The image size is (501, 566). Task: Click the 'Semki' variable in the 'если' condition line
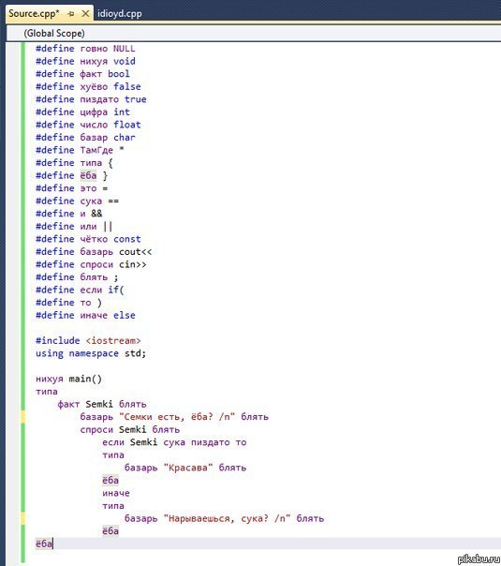[x=143, y=442]
